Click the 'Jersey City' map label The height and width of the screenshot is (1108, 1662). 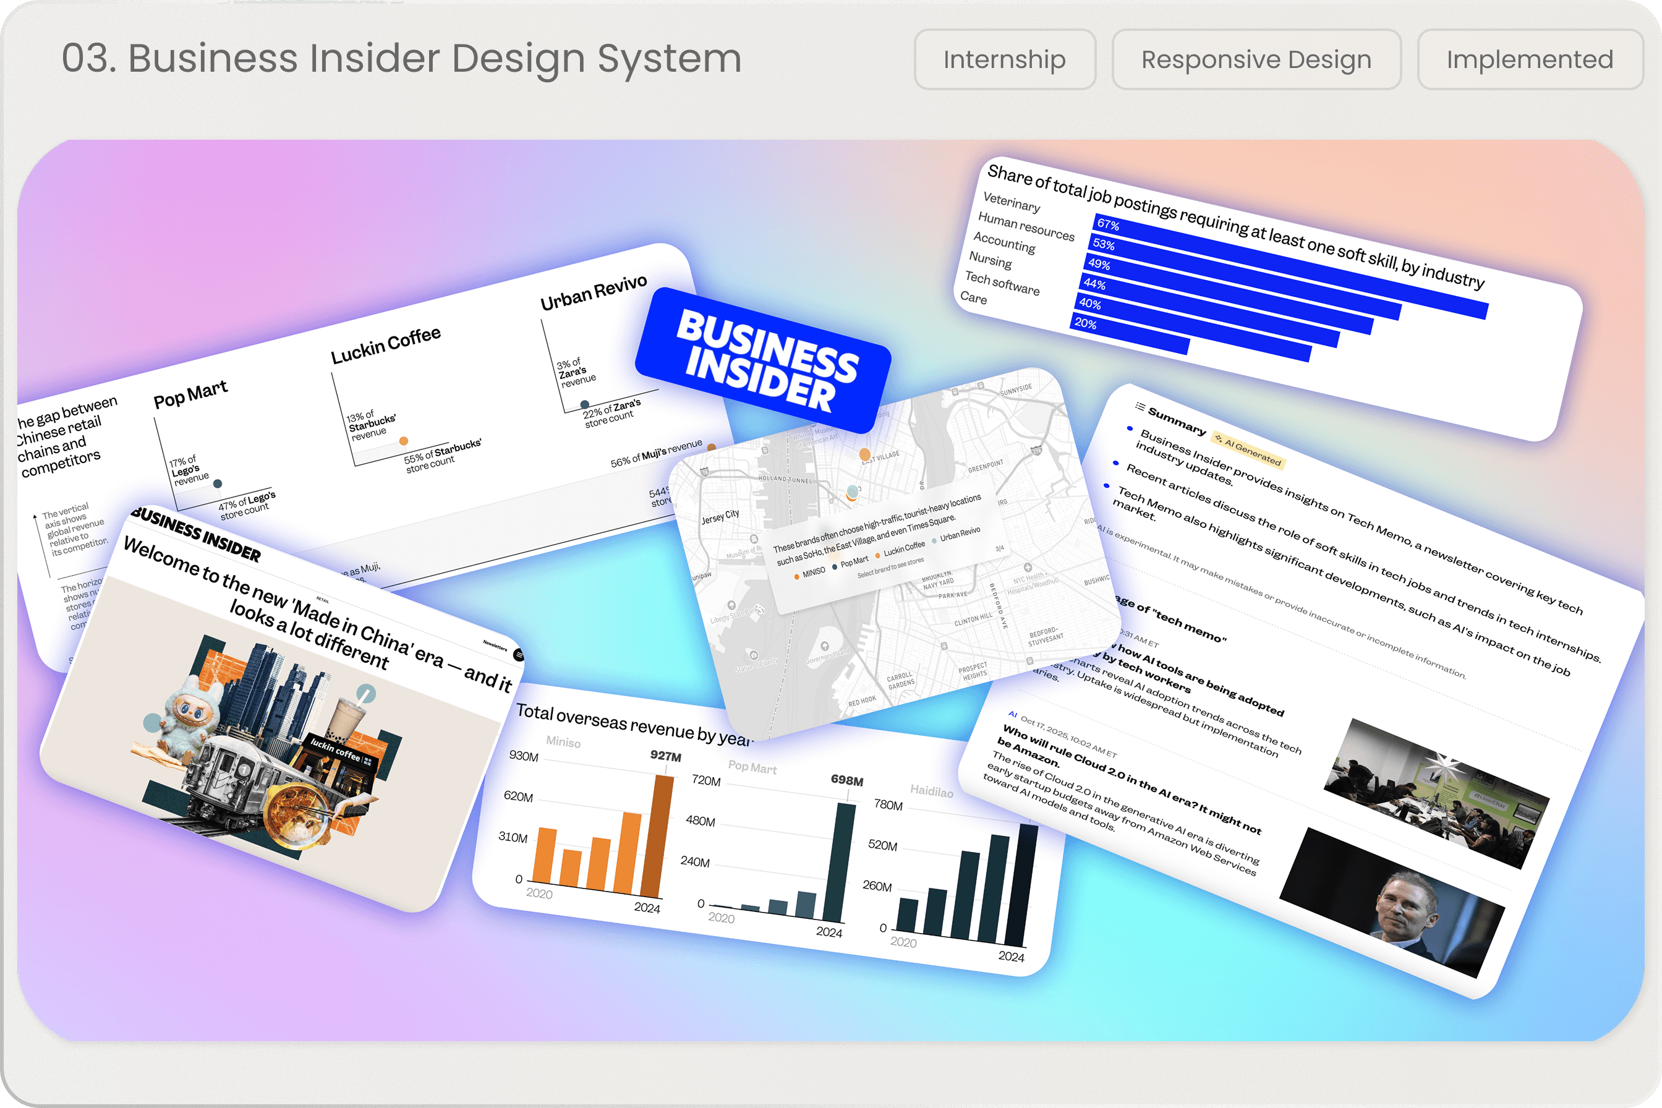point(720,516)
